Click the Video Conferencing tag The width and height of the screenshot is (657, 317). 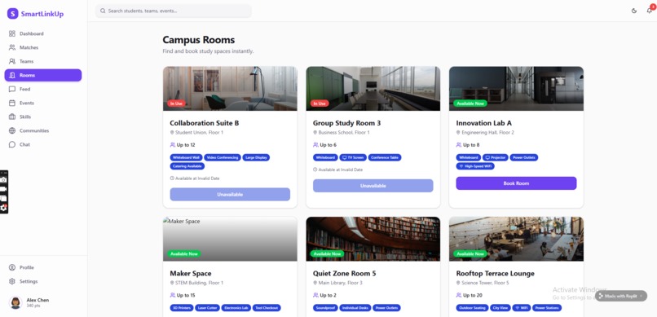click(x=223, y=157)
